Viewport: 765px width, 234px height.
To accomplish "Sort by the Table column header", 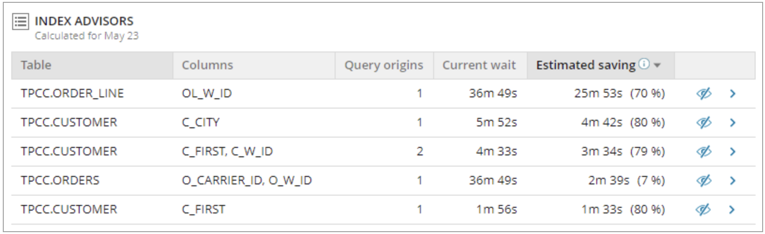I will pos(36,65).
